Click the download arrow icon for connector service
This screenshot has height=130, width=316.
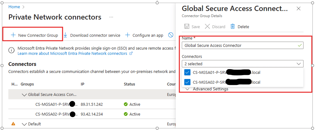[x=65, y=35]
